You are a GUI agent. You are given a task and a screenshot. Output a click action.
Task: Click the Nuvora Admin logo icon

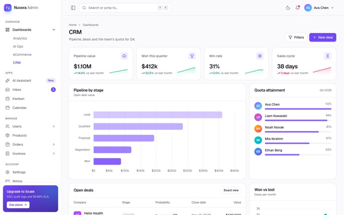[x=8, y=8]
